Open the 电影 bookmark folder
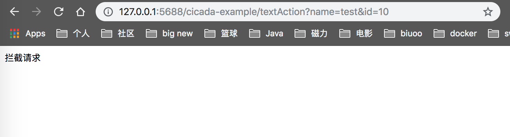Image resolution: width=510 pixels, height=137 pixels. 356,34
